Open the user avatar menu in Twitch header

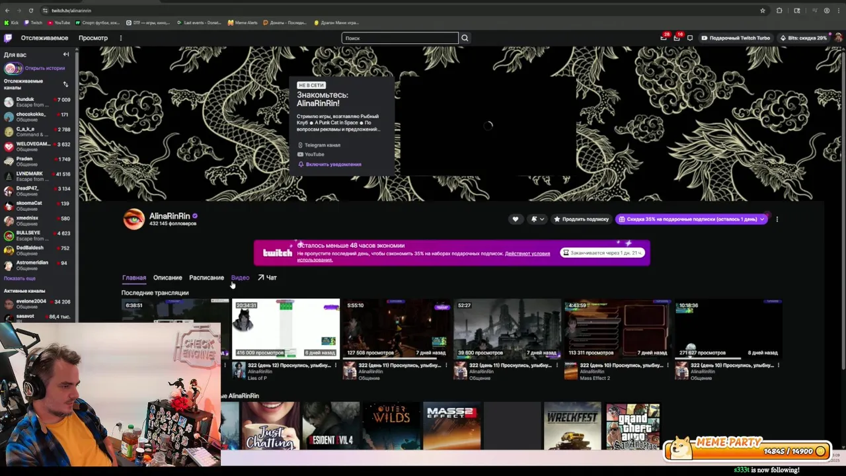(838, 38)
